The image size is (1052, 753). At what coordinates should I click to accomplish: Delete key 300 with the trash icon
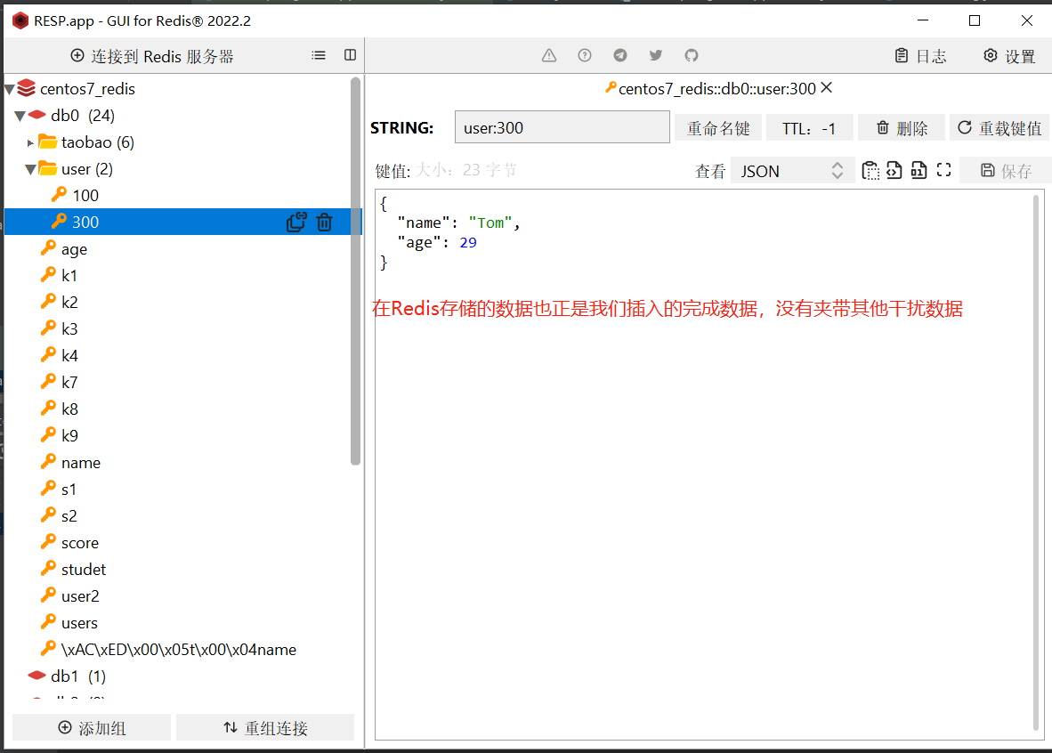[325, 223]
